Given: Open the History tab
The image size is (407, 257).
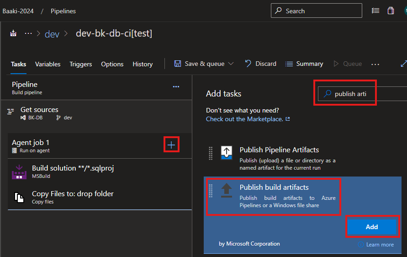Looking at the screenshot, I should coord(143,64).
